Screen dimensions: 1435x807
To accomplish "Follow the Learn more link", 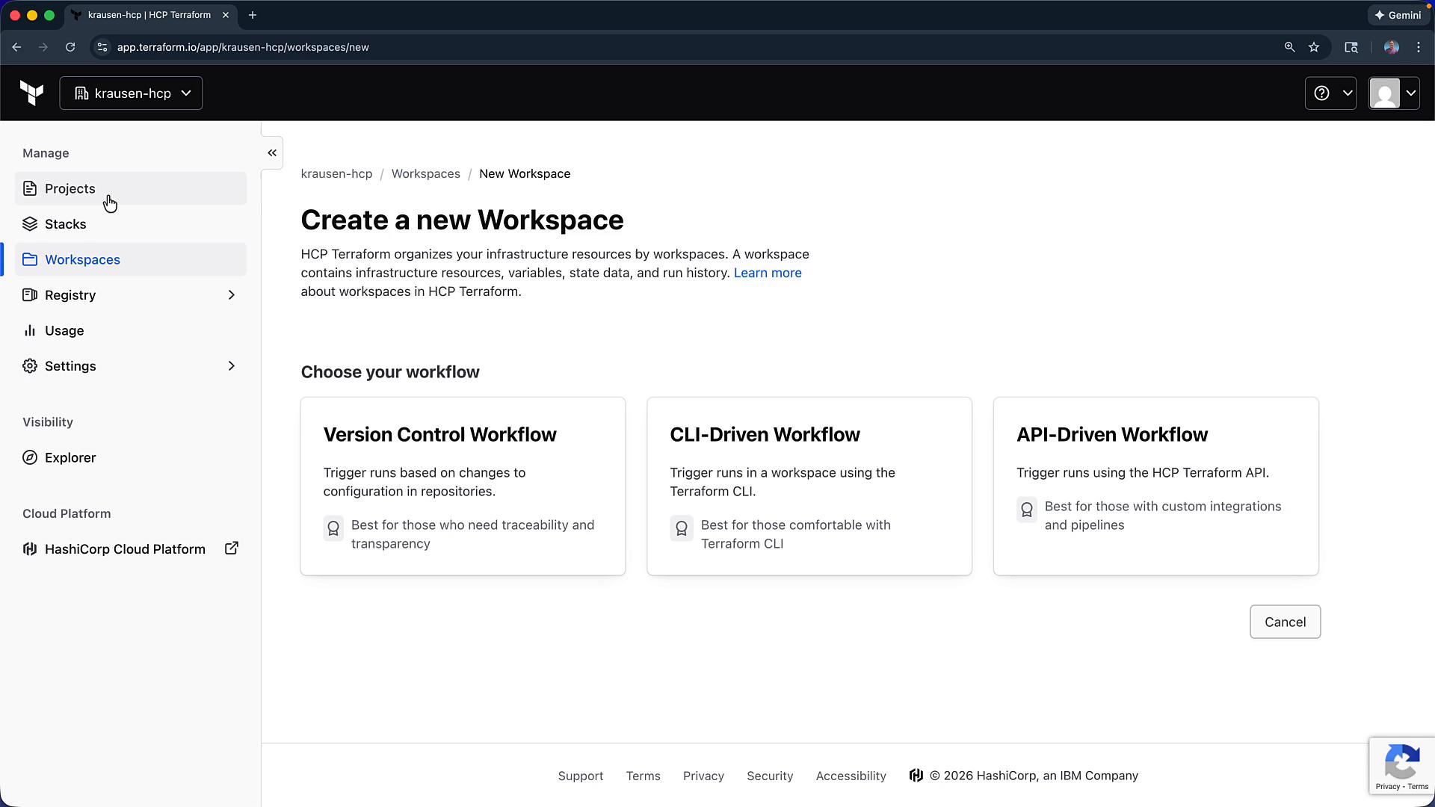I will (768, 273).
